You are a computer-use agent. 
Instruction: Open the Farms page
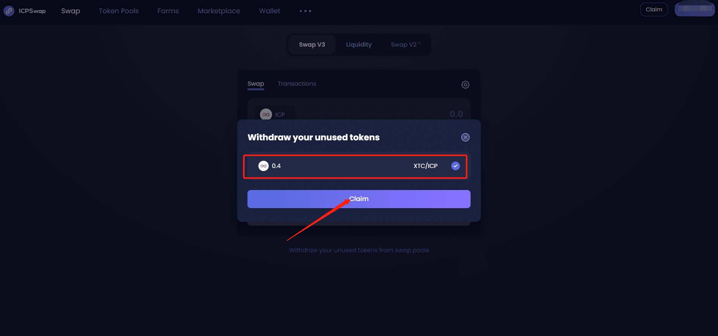point(168,11)
